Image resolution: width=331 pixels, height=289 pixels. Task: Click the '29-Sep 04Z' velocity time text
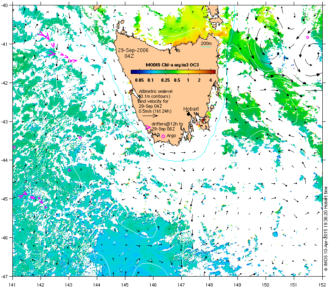[x=150, y=106]
